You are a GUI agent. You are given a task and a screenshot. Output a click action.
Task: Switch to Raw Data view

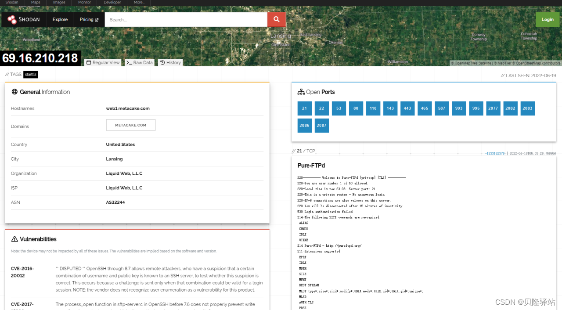[140, 62]
